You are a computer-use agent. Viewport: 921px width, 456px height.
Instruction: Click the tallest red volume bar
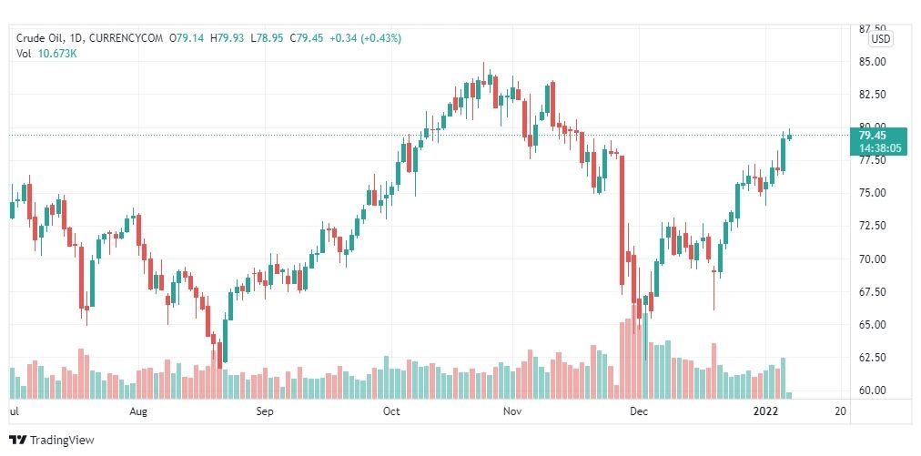coord(635,351)
